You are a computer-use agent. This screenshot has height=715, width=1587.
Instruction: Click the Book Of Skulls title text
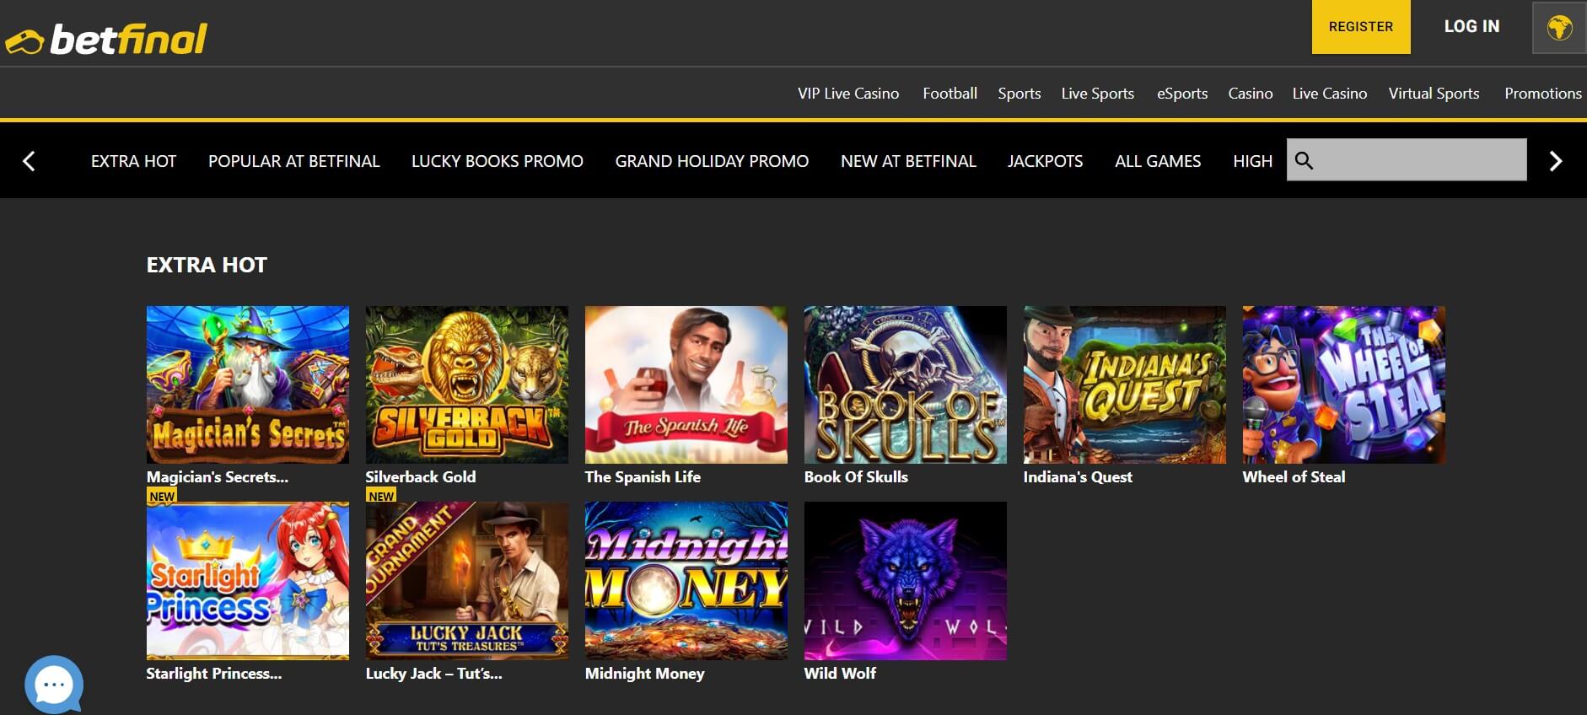[x=856, y=477]
